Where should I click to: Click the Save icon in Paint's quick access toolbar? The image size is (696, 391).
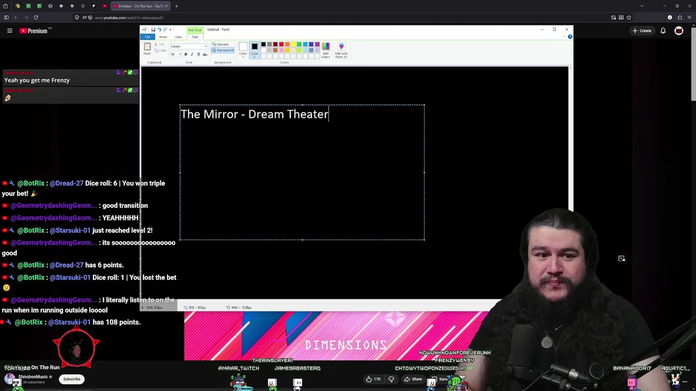coord(153,29)
